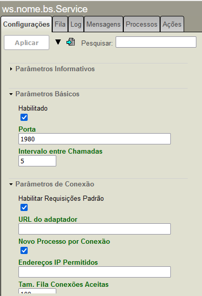Switch to the Fila tab
Viewport: 202px width, 296px height.
(60, 24)
